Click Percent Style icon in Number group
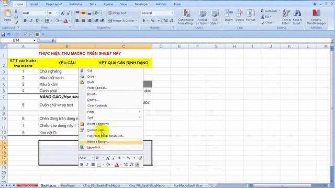Screen dimensions: 335x188 pyautogui.click(x=152, y=21)
